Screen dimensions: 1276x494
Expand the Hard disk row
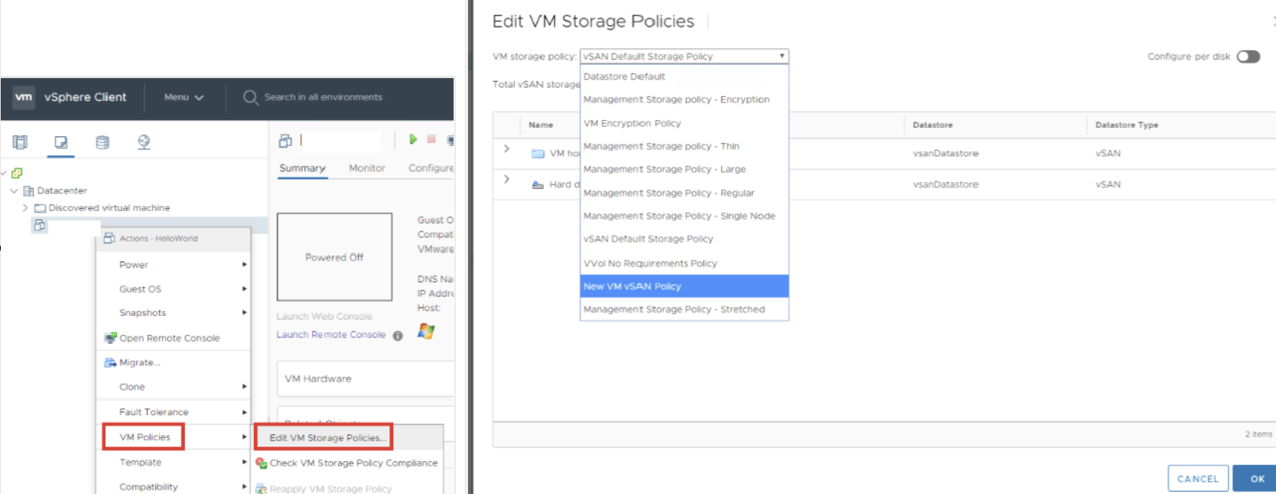tap(506, 180)
